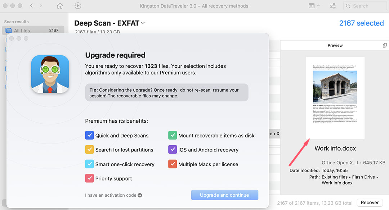Disable the Priority support checkbox
The height and width of the screenshot is (210, 389).
pyautogui.click(x=89, y=178)
